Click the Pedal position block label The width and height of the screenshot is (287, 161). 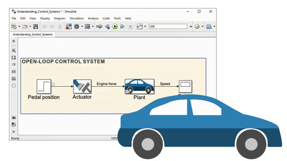[x=44, y=97]
